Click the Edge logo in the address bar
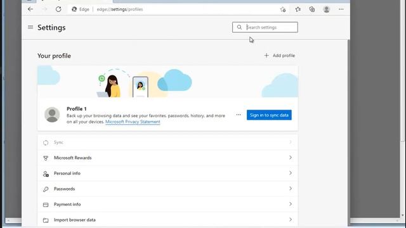Screen dimensions: 406x228 [74, 9]
